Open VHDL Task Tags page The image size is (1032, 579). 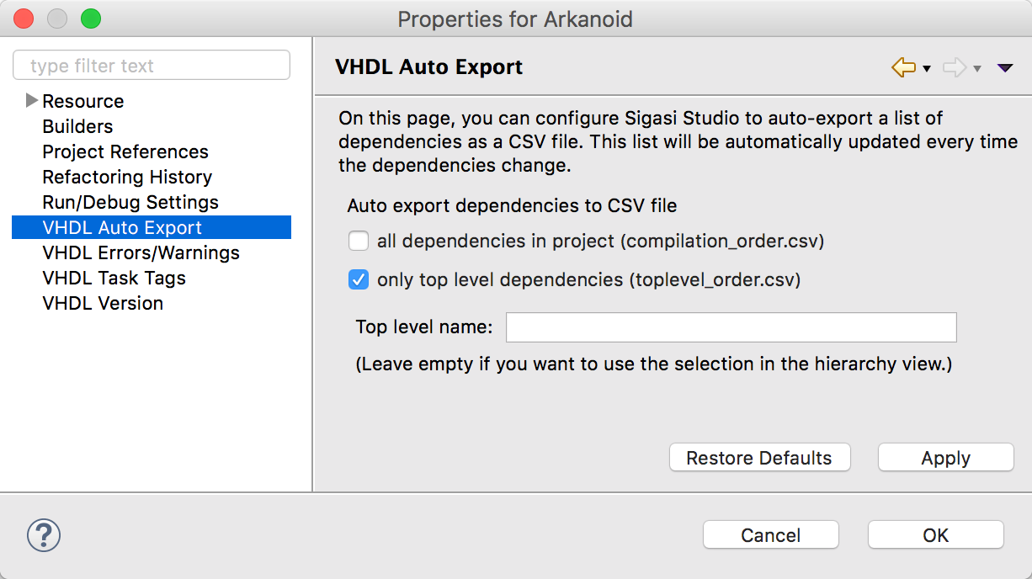[x=114, y=278]
